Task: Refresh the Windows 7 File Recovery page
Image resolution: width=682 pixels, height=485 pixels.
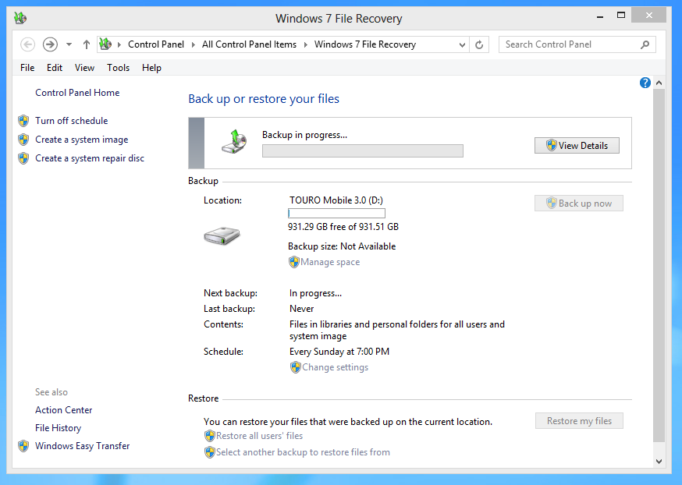Action: coord(479,44)
